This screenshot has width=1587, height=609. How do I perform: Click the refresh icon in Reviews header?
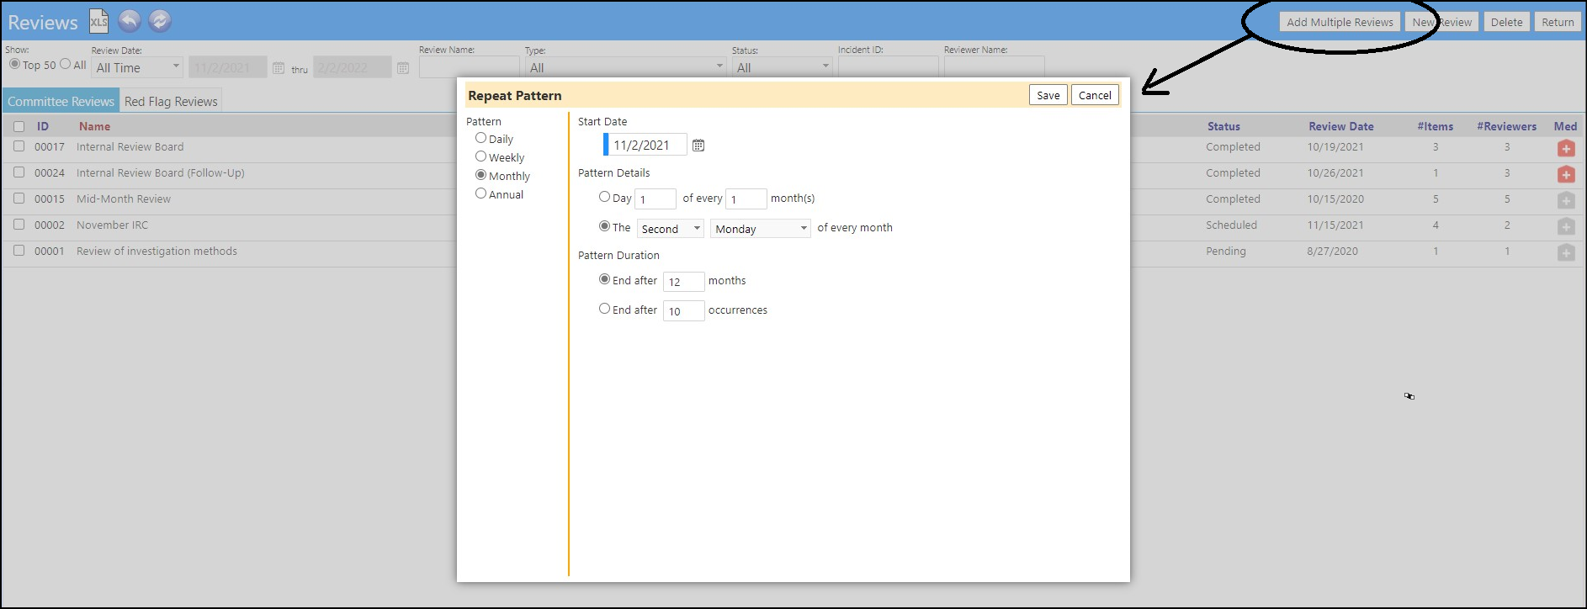[x=160, y=21]
